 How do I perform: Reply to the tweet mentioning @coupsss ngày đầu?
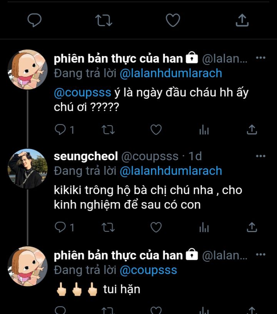point(60,130)
